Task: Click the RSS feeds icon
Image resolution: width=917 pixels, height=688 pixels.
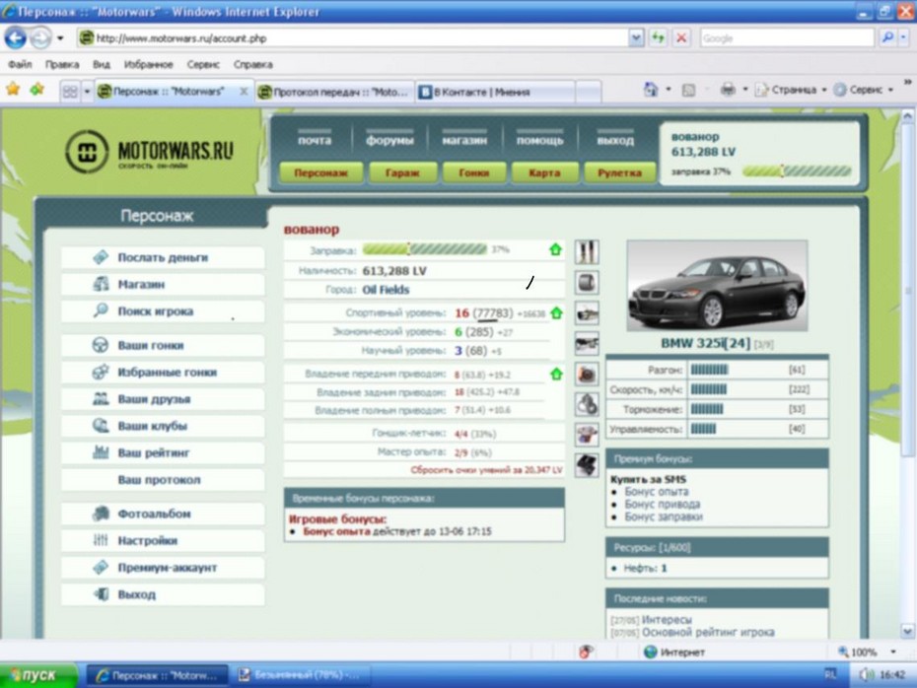Action: click(x=689, y=90)
